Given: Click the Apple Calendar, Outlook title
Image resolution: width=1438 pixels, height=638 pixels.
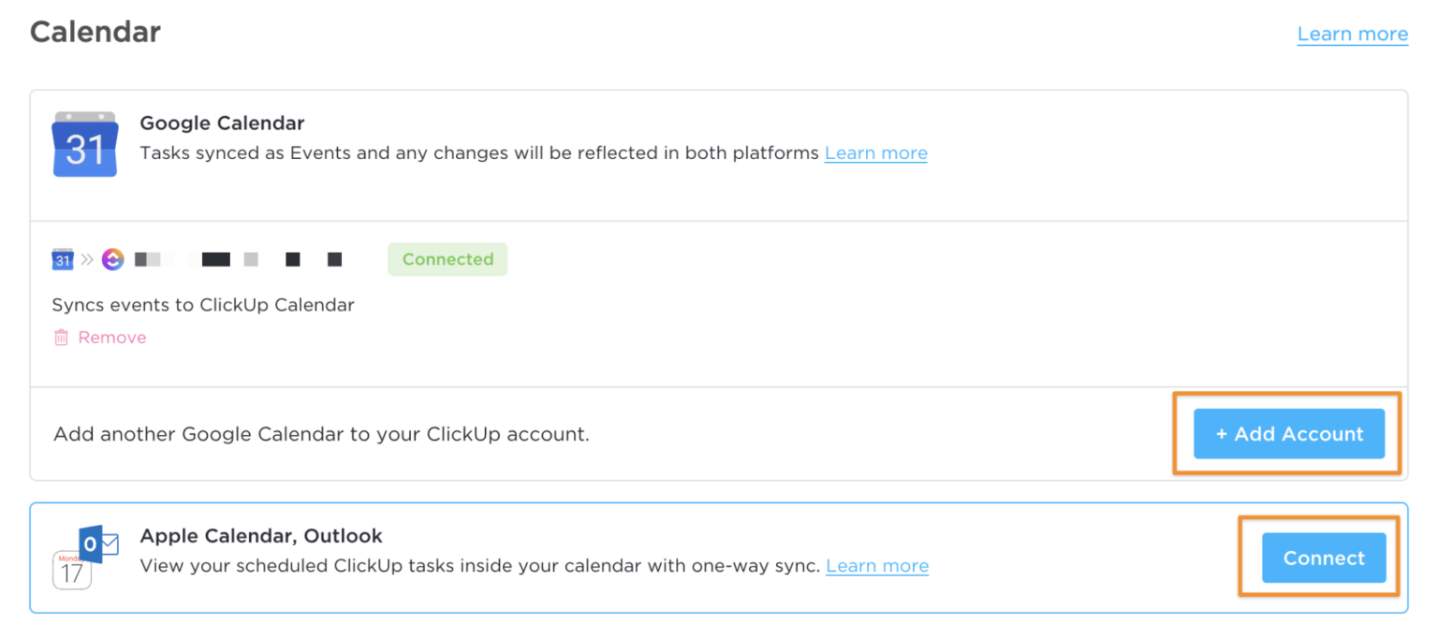Looking at the screenshot, I should pos(261,536).
